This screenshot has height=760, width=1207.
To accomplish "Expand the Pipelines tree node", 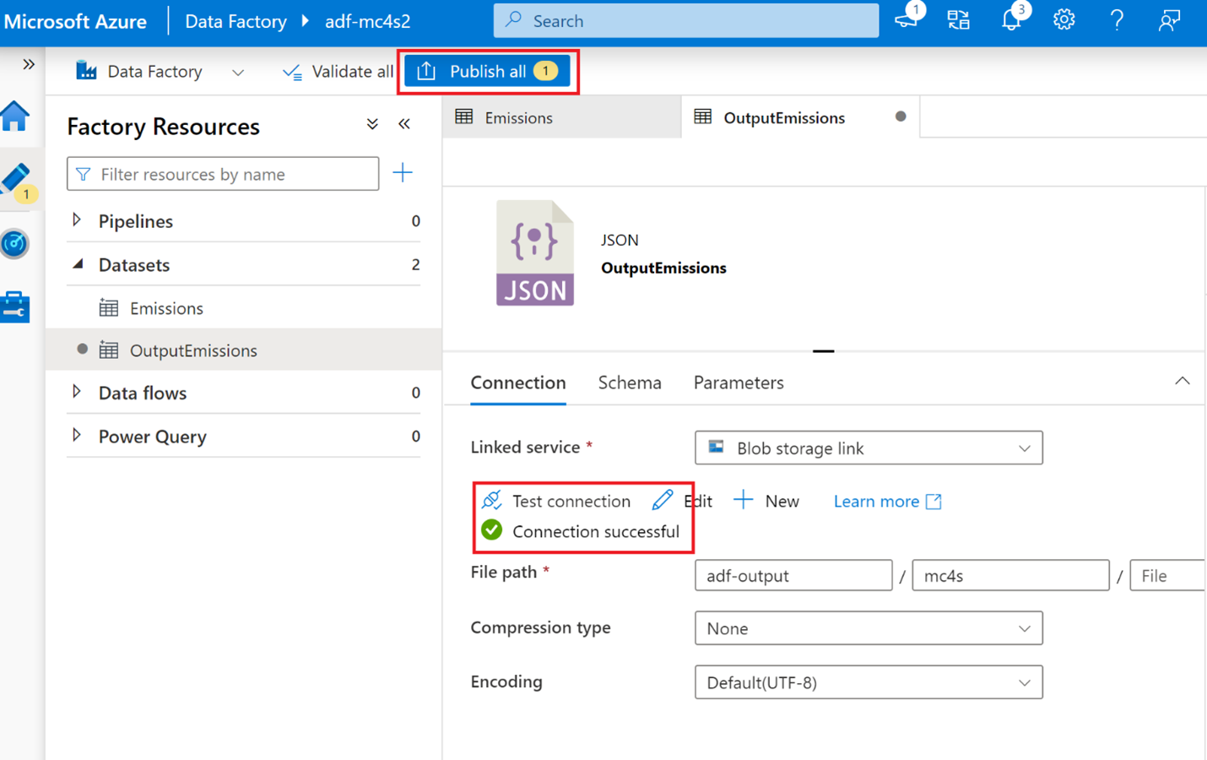I will click(x=77, y=220).
